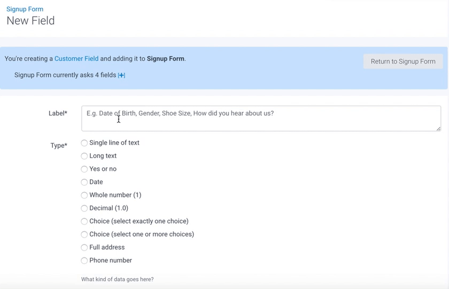The image size is (449, 289).
Task: Focus the Label text area
Action: [261, 118]
